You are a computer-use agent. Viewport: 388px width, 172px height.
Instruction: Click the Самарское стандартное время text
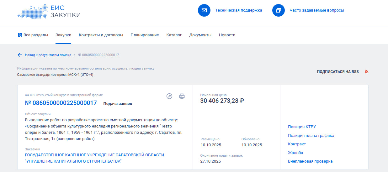[55, 75]
